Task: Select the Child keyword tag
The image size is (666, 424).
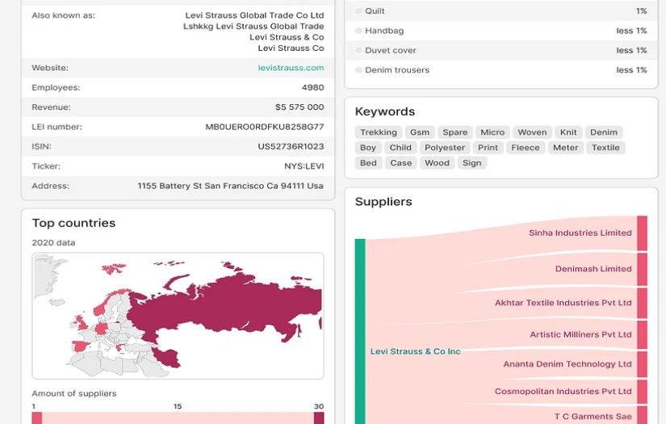Action: 400,148
